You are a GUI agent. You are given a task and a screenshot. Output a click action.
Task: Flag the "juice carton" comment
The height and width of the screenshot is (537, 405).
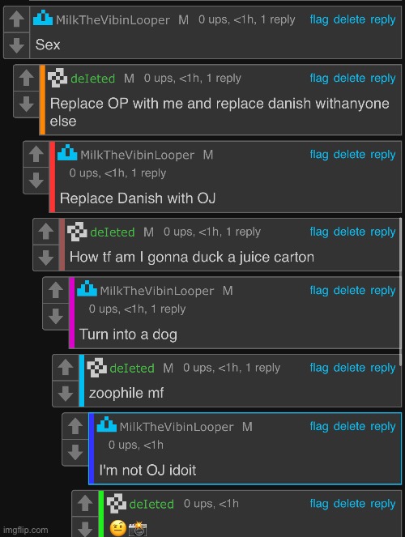point(319,232)
